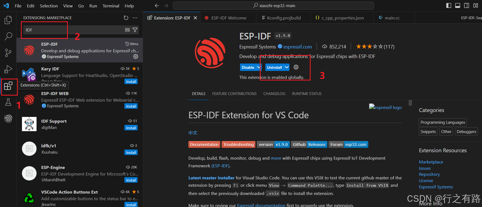Screen dimensions: 482x207
Task: Install the VSCode Action Buttons Ext
Action: 131,205
